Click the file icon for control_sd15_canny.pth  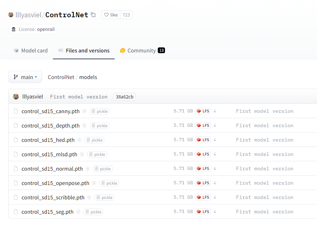click(x=16, y=111)
